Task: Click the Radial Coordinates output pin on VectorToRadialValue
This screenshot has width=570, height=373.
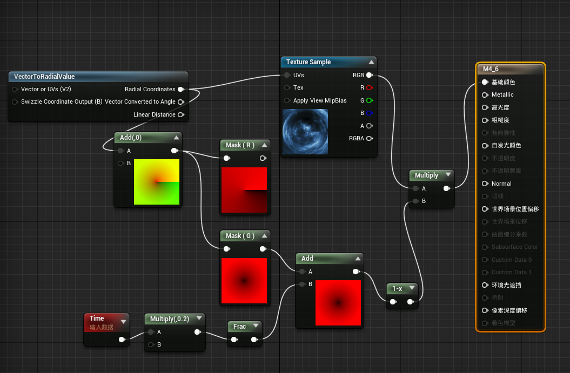Action: 182,89
